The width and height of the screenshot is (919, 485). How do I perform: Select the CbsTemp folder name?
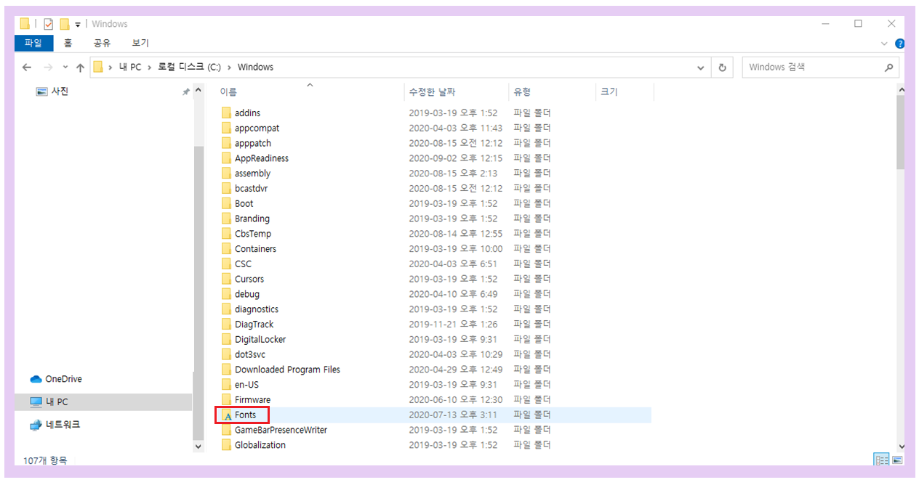[253, 234]
